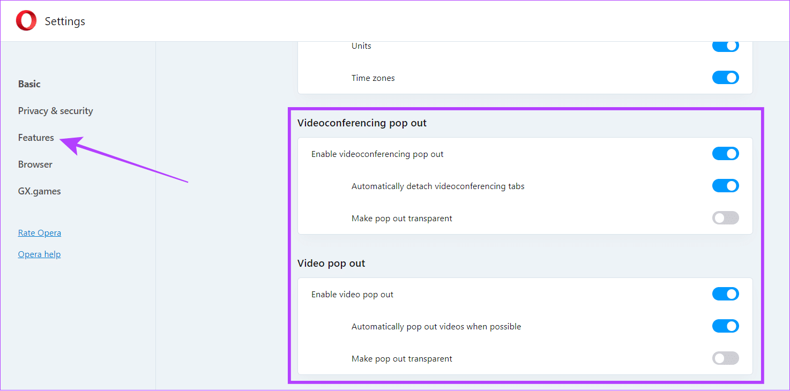Enable Make pop out transparent under Videoconferencing

click(726, 218)
